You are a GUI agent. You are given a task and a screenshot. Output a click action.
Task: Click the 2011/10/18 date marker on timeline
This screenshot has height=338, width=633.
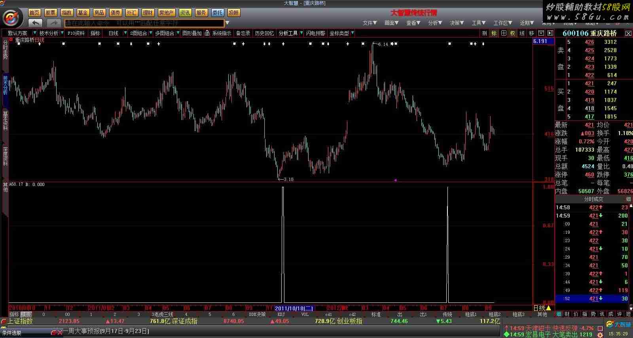tap(294, 308)
